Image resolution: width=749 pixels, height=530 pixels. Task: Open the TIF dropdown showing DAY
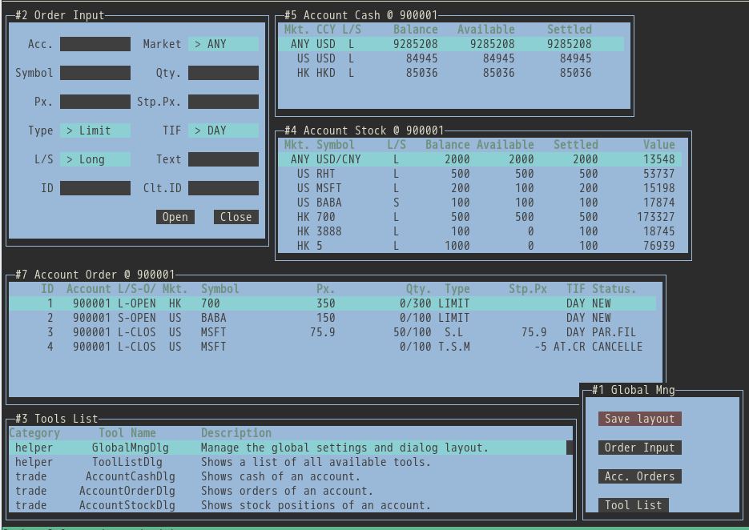tap(223, 130)
